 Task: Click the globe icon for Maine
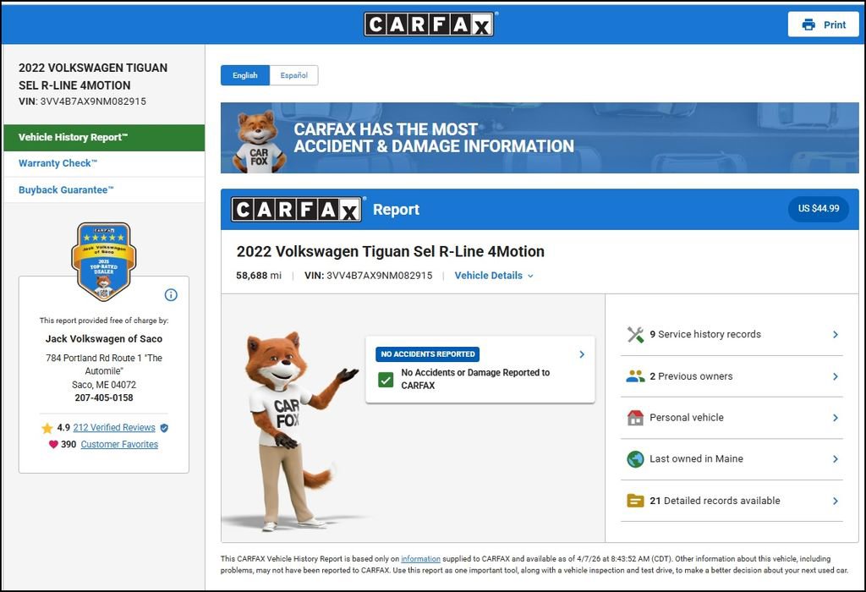pos(635,459)
